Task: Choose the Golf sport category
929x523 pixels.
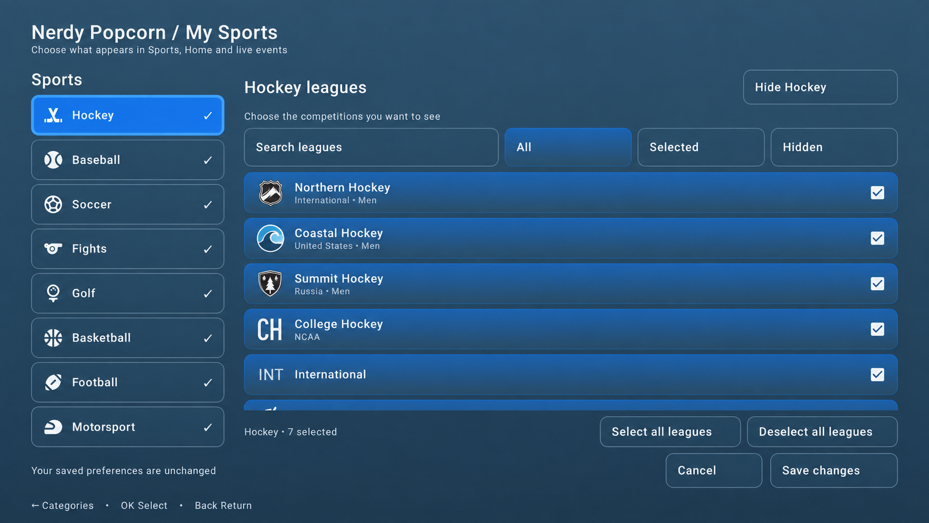Action: click(x=128, y=293)
